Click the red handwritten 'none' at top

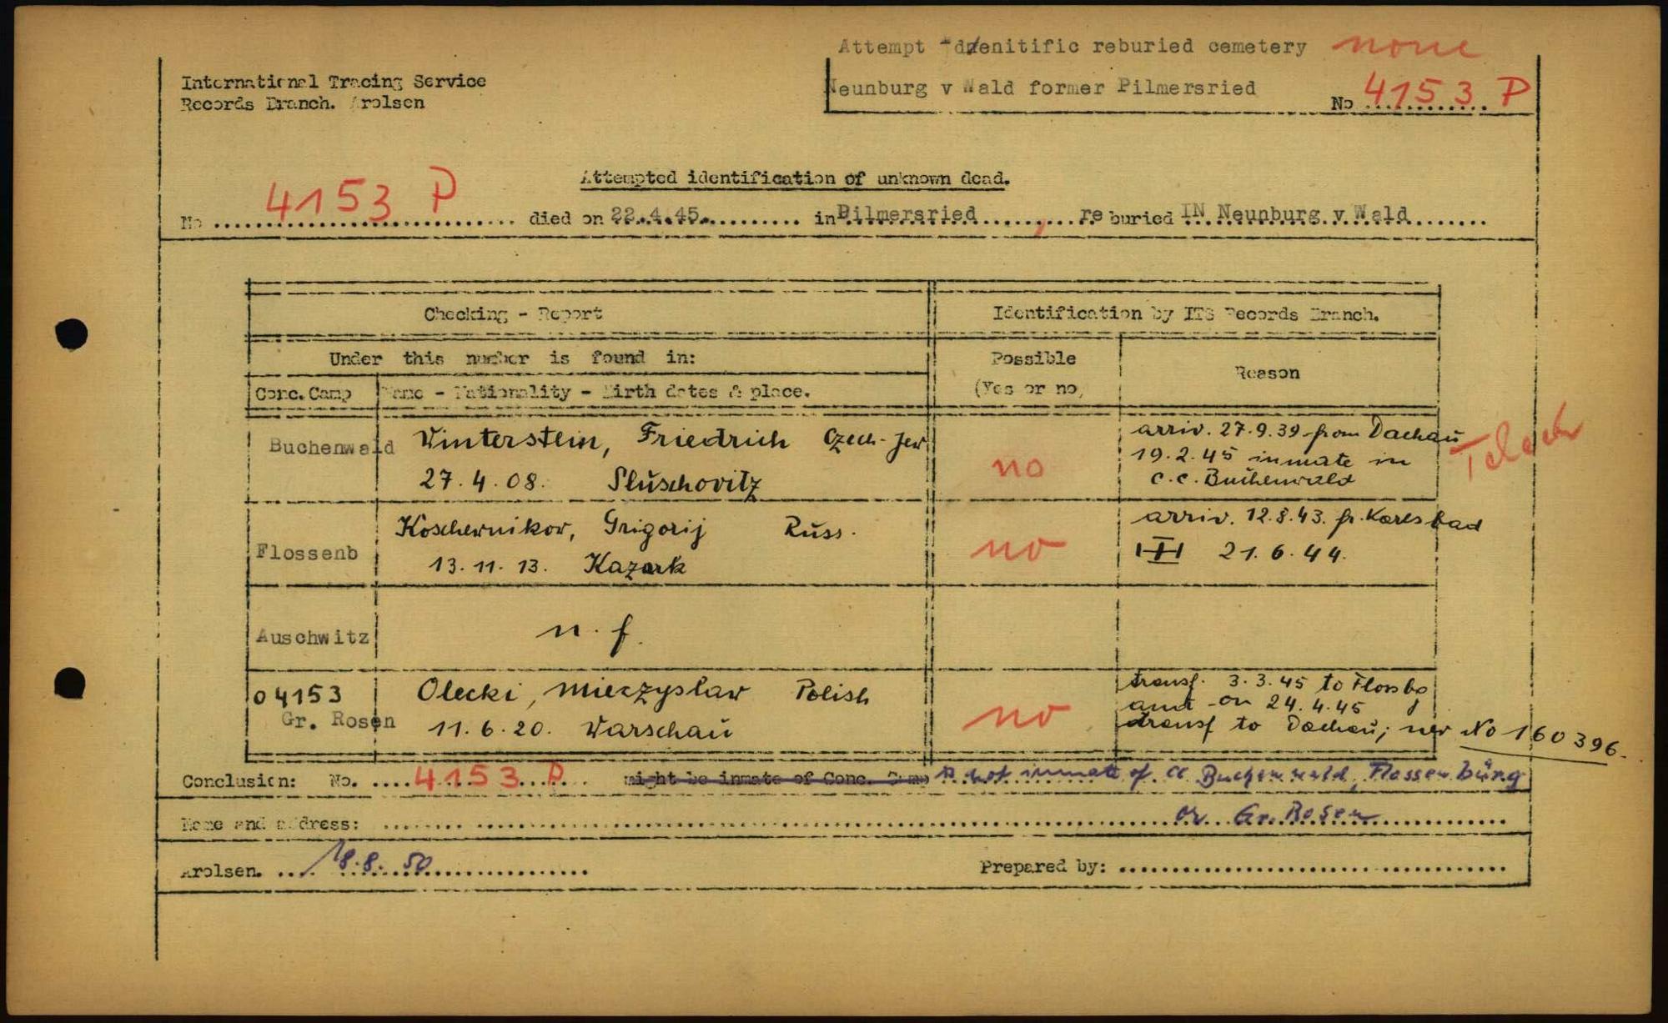[x=1406, y=47]
